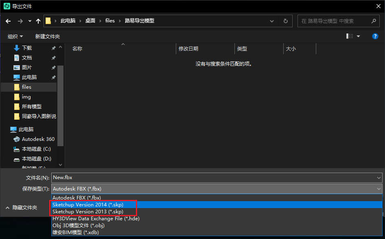Click the Up one level arrow
Viewport: 385px width, 239px height.
38,21
